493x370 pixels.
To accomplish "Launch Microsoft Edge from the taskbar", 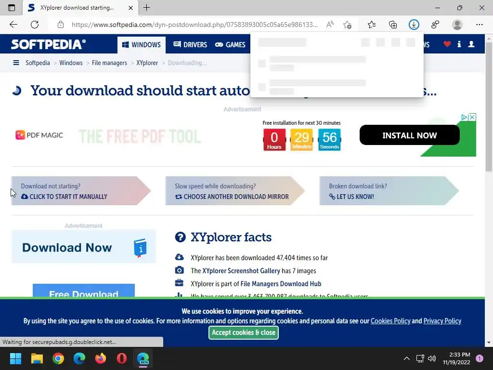I will pos(79,358).
